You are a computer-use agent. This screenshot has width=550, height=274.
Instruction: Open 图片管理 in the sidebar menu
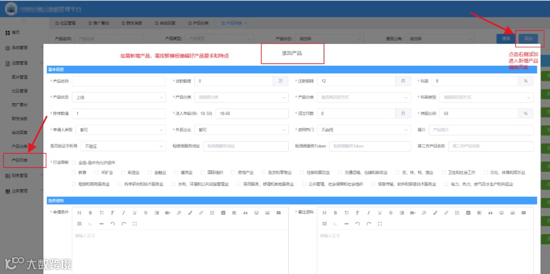click(20, 77)
